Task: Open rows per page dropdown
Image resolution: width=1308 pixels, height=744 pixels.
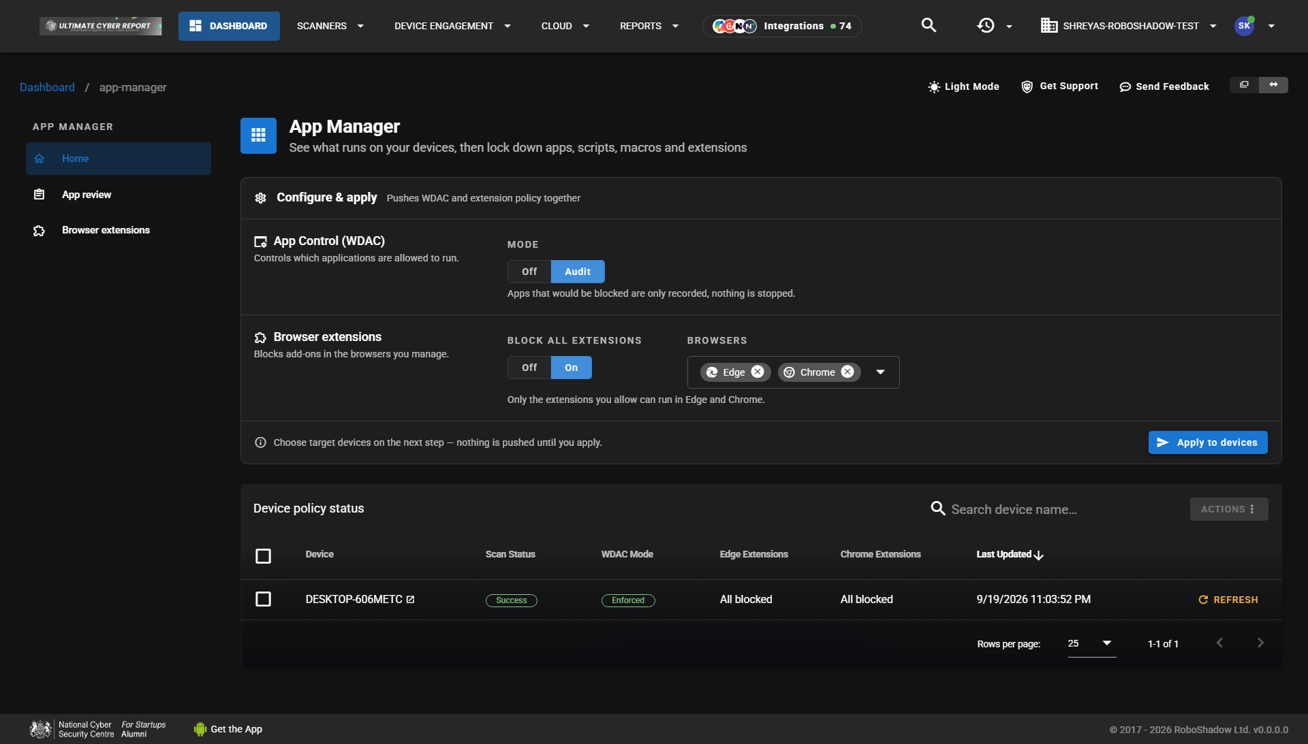Action: (x=1091, y=643)
